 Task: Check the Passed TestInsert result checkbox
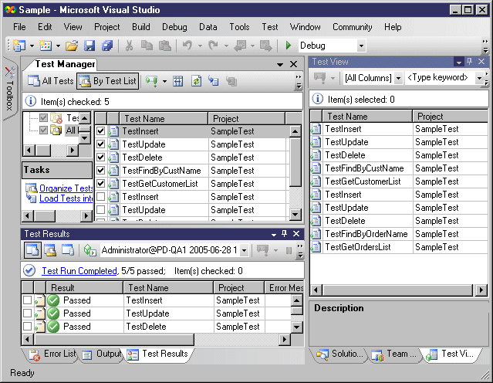point(28,300)
